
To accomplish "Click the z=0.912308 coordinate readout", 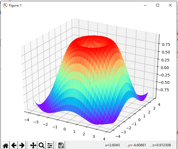I will pyautogui.click(x=162, y=145).
